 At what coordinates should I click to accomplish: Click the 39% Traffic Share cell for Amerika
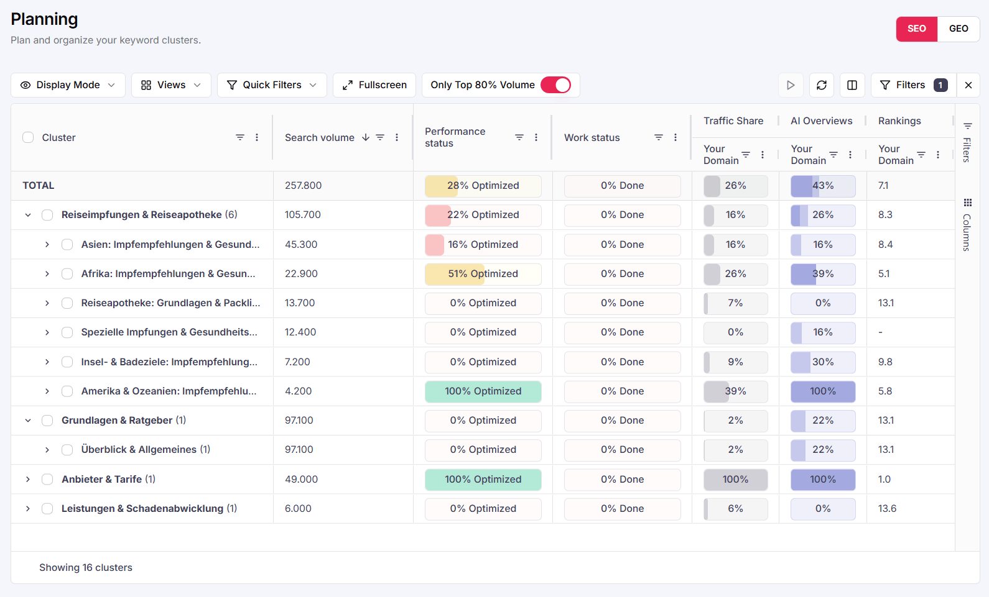coord(736,391)
